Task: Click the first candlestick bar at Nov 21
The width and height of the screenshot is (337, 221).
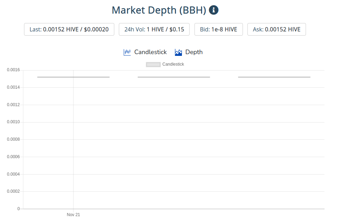Action: (x=73, y=77)
